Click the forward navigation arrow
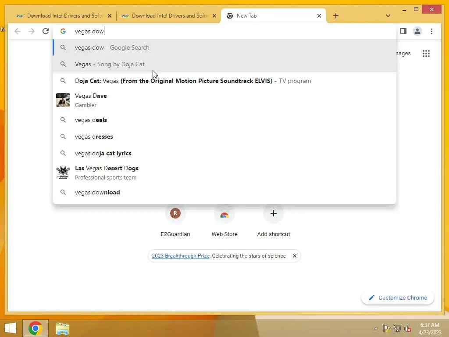 click(32, 31)
